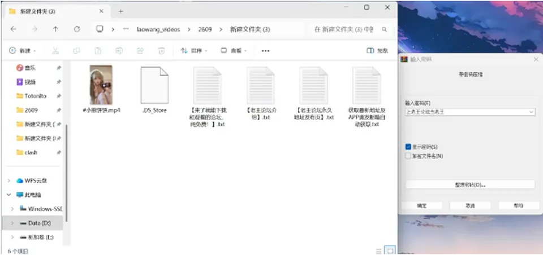The height and width of the screenshot is (255, 543).
Task: Open the password dropdown arrow
Action: pyautogui.click(x=531, y=112)
